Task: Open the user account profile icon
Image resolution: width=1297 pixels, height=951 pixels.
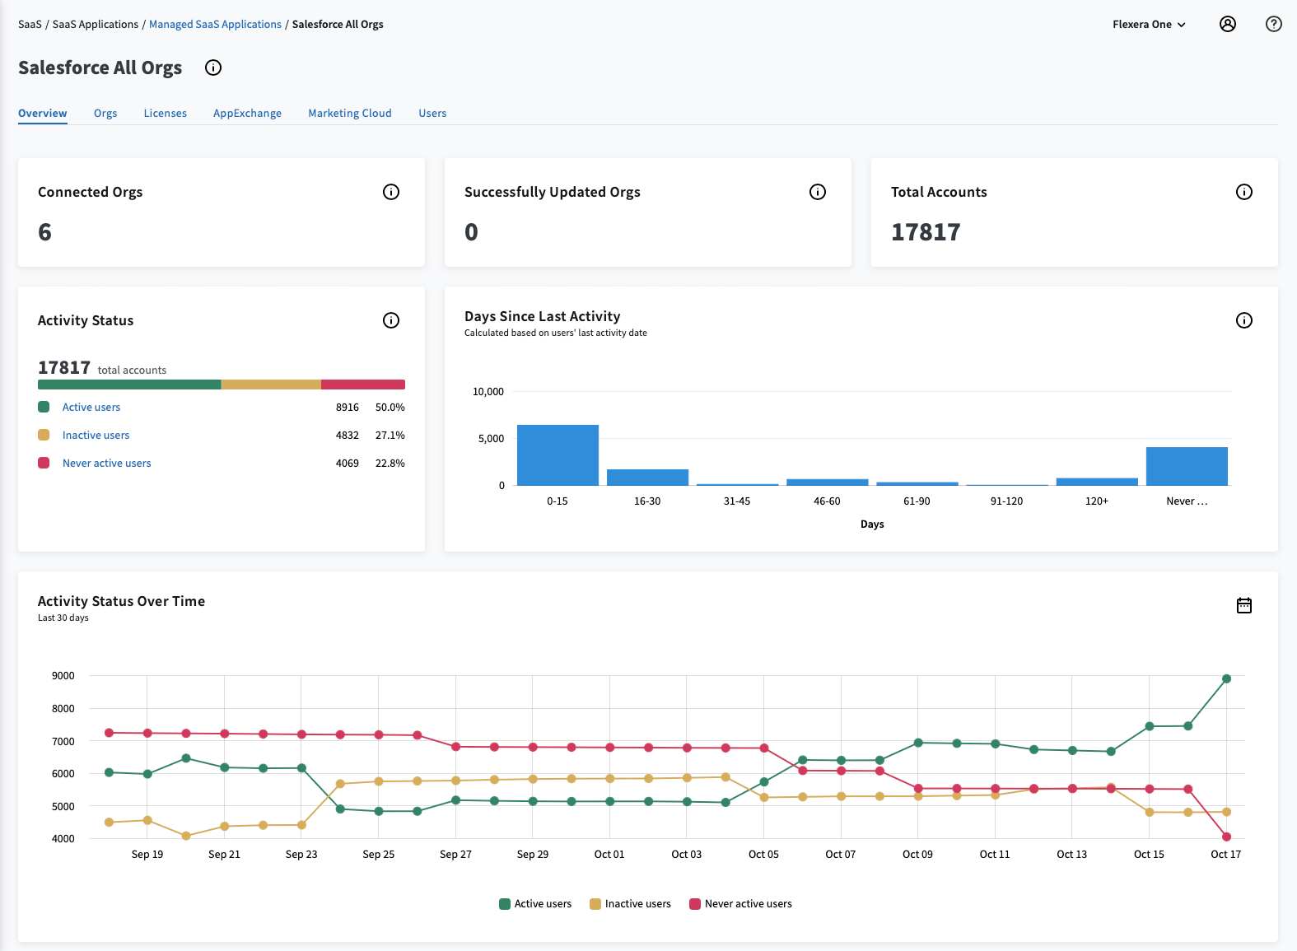Action: pyautogui.click(x=1227, y=24)
